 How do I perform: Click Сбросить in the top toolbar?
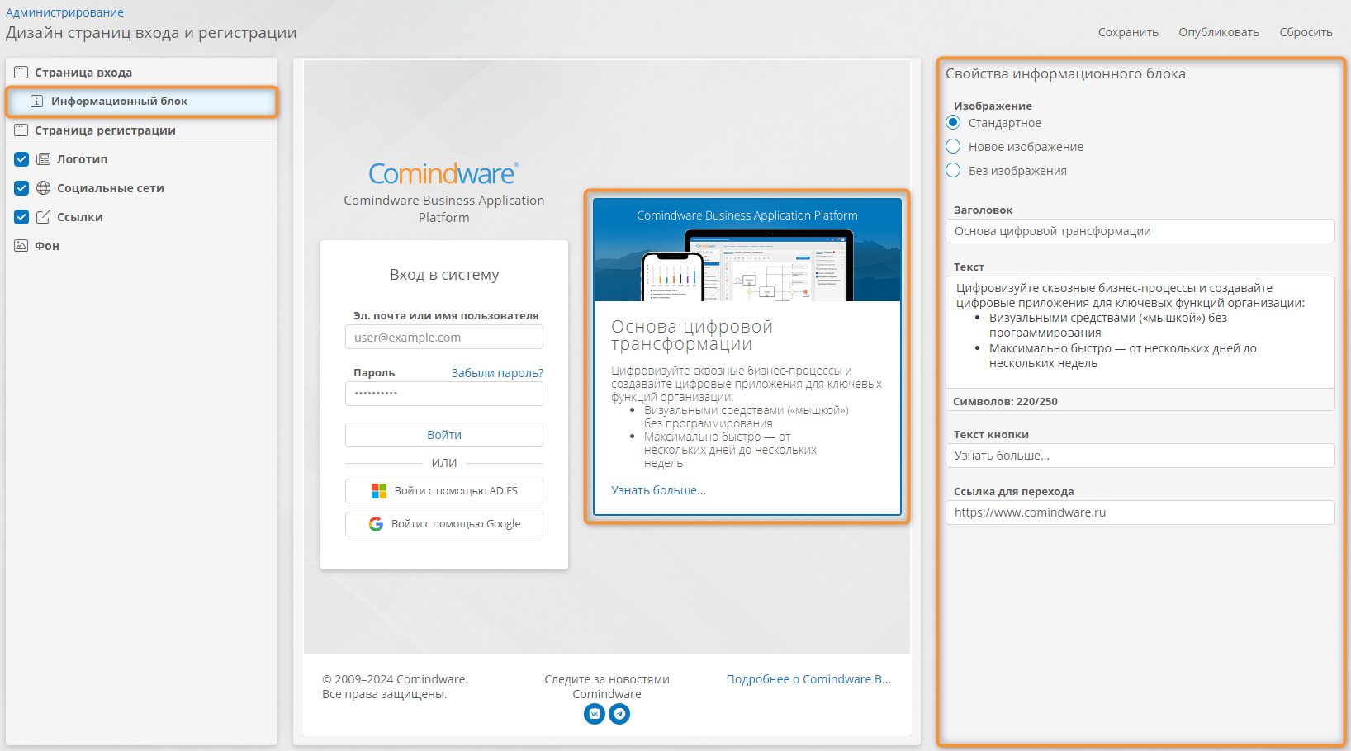tap(1306, 32)
